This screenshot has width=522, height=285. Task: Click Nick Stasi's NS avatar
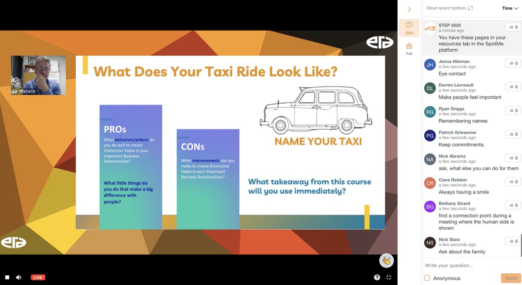point(430,243)
